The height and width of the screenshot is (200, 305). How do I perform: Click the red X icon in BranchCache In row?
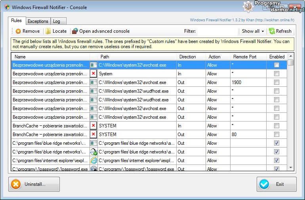[x=93, y=126]
